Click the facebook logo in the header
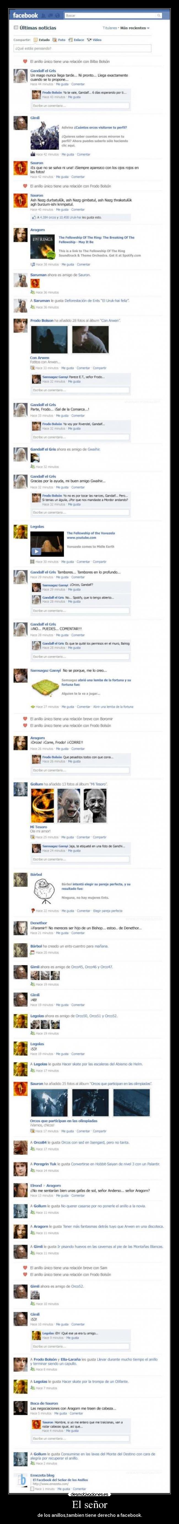This screenshot has height=1524, width=179. (25, 15)
